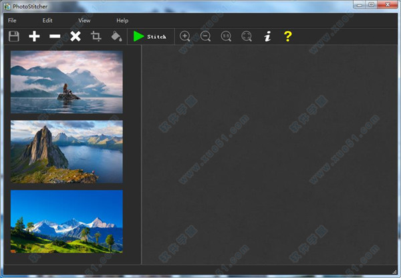This screenshot has height=278, width=401.
Task: Open the info (i) icon
Action: coord(267,36)
